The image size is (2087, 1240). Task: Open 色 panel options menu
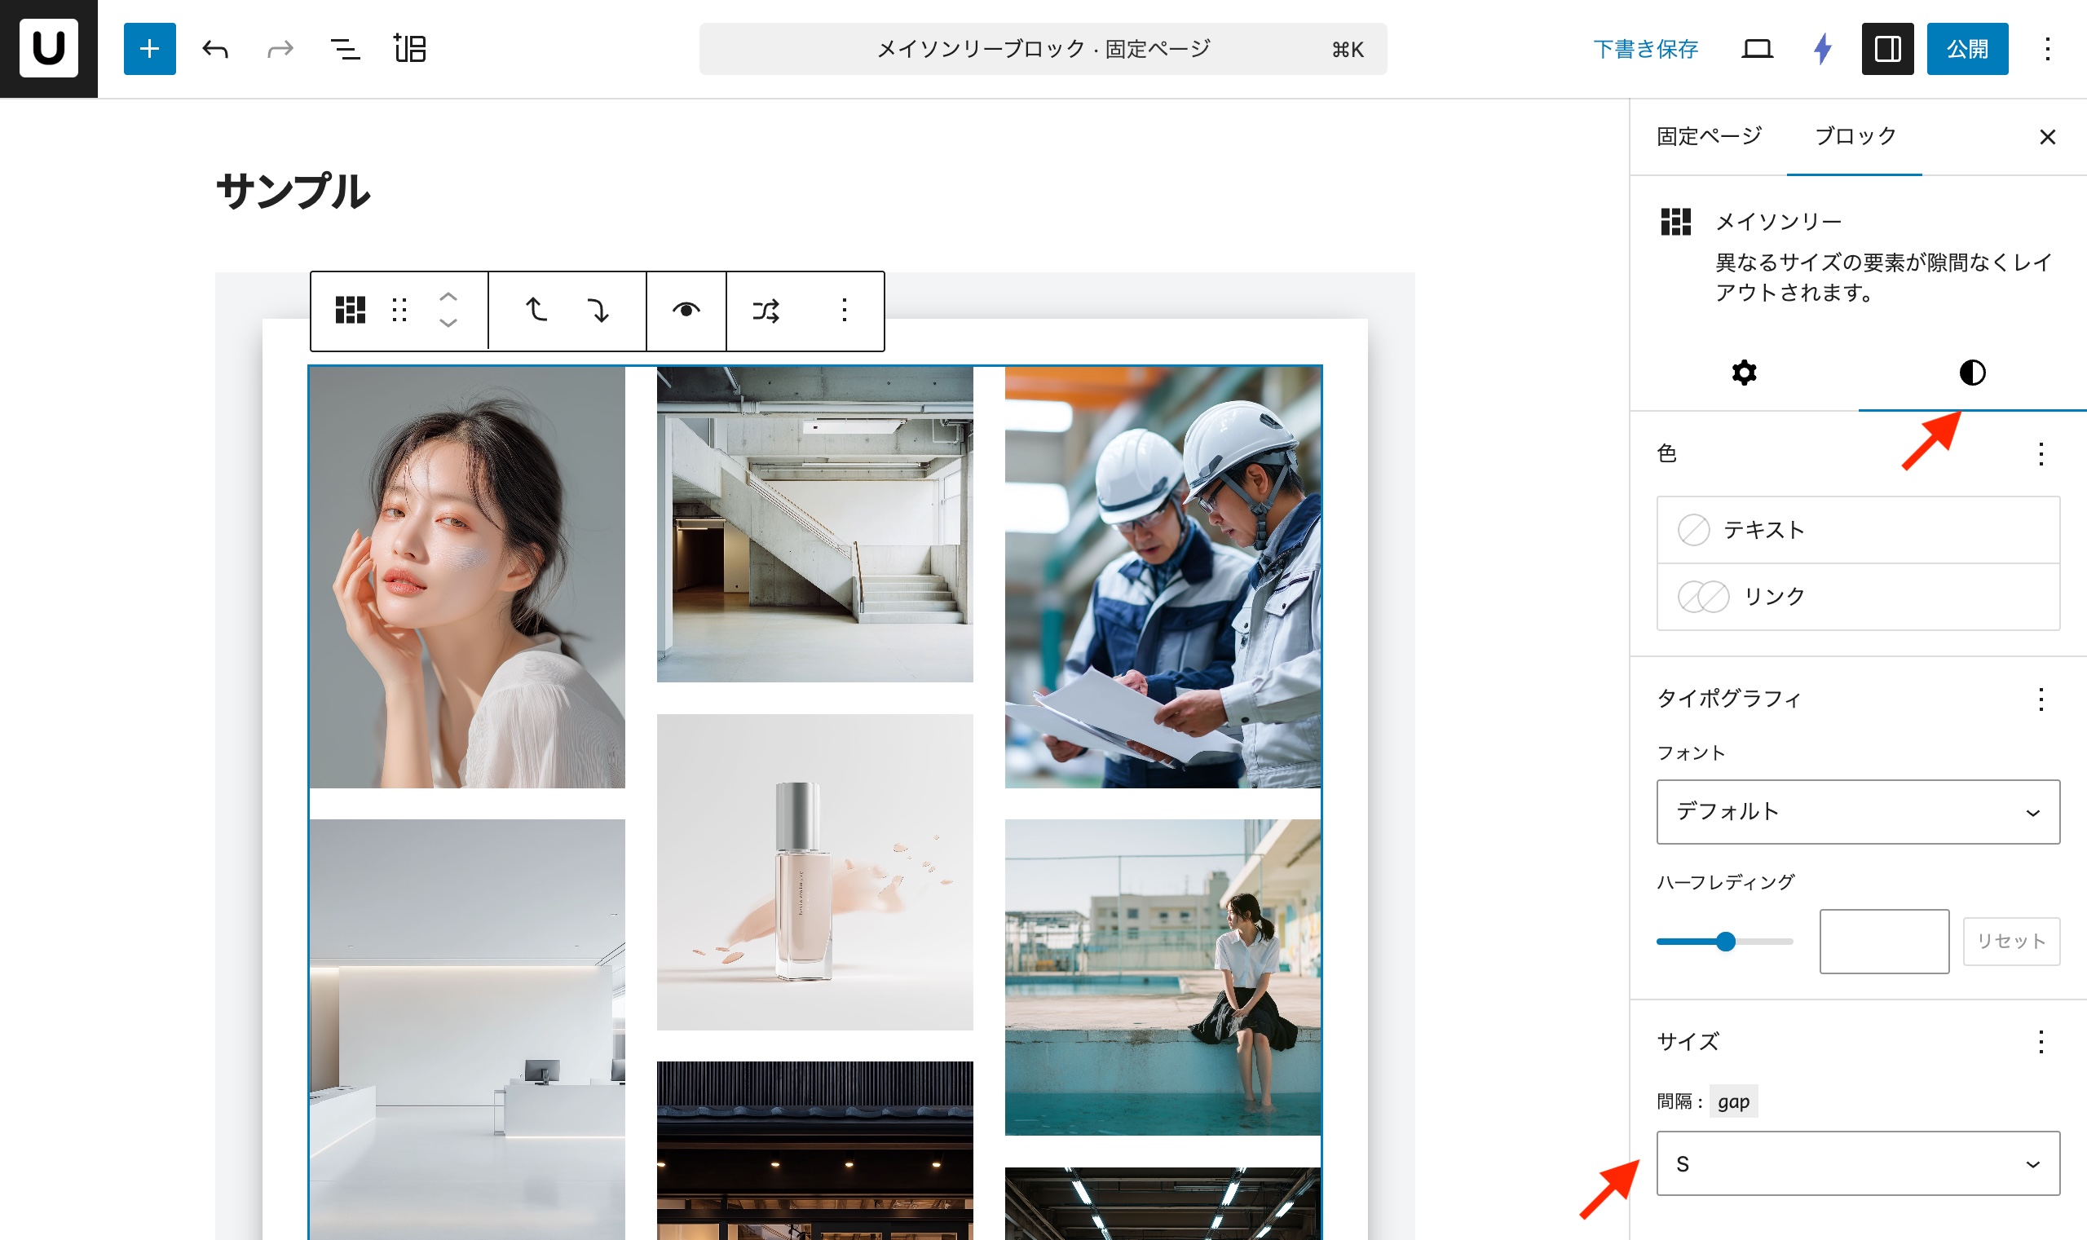(2041, 454)
